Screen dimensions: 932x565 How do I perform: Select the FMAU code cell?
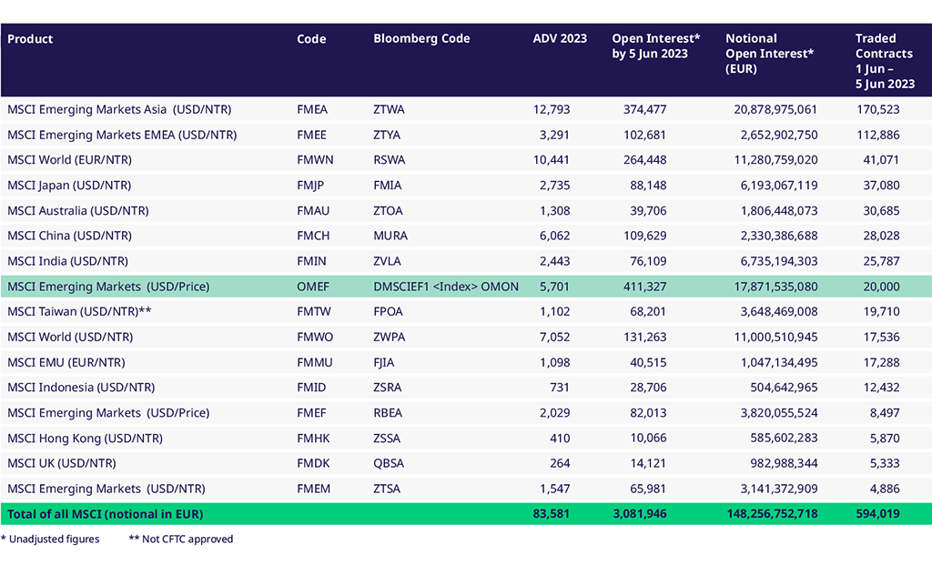coord(314,210)
